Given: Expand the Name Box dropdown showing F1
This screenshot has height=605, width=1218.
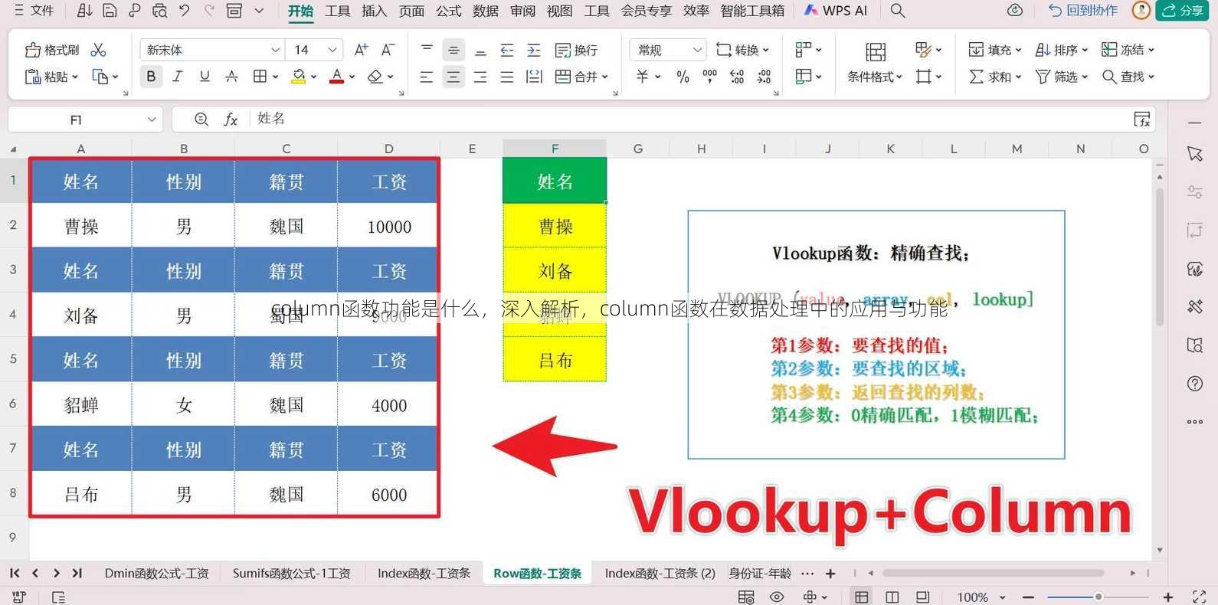Looking at the screenshot, I should pyautogui.click(x=152, y=119).
